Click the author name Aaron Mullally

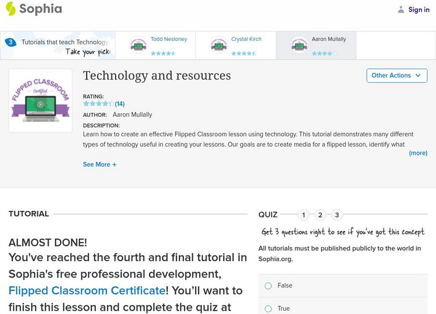pos(132,114)
